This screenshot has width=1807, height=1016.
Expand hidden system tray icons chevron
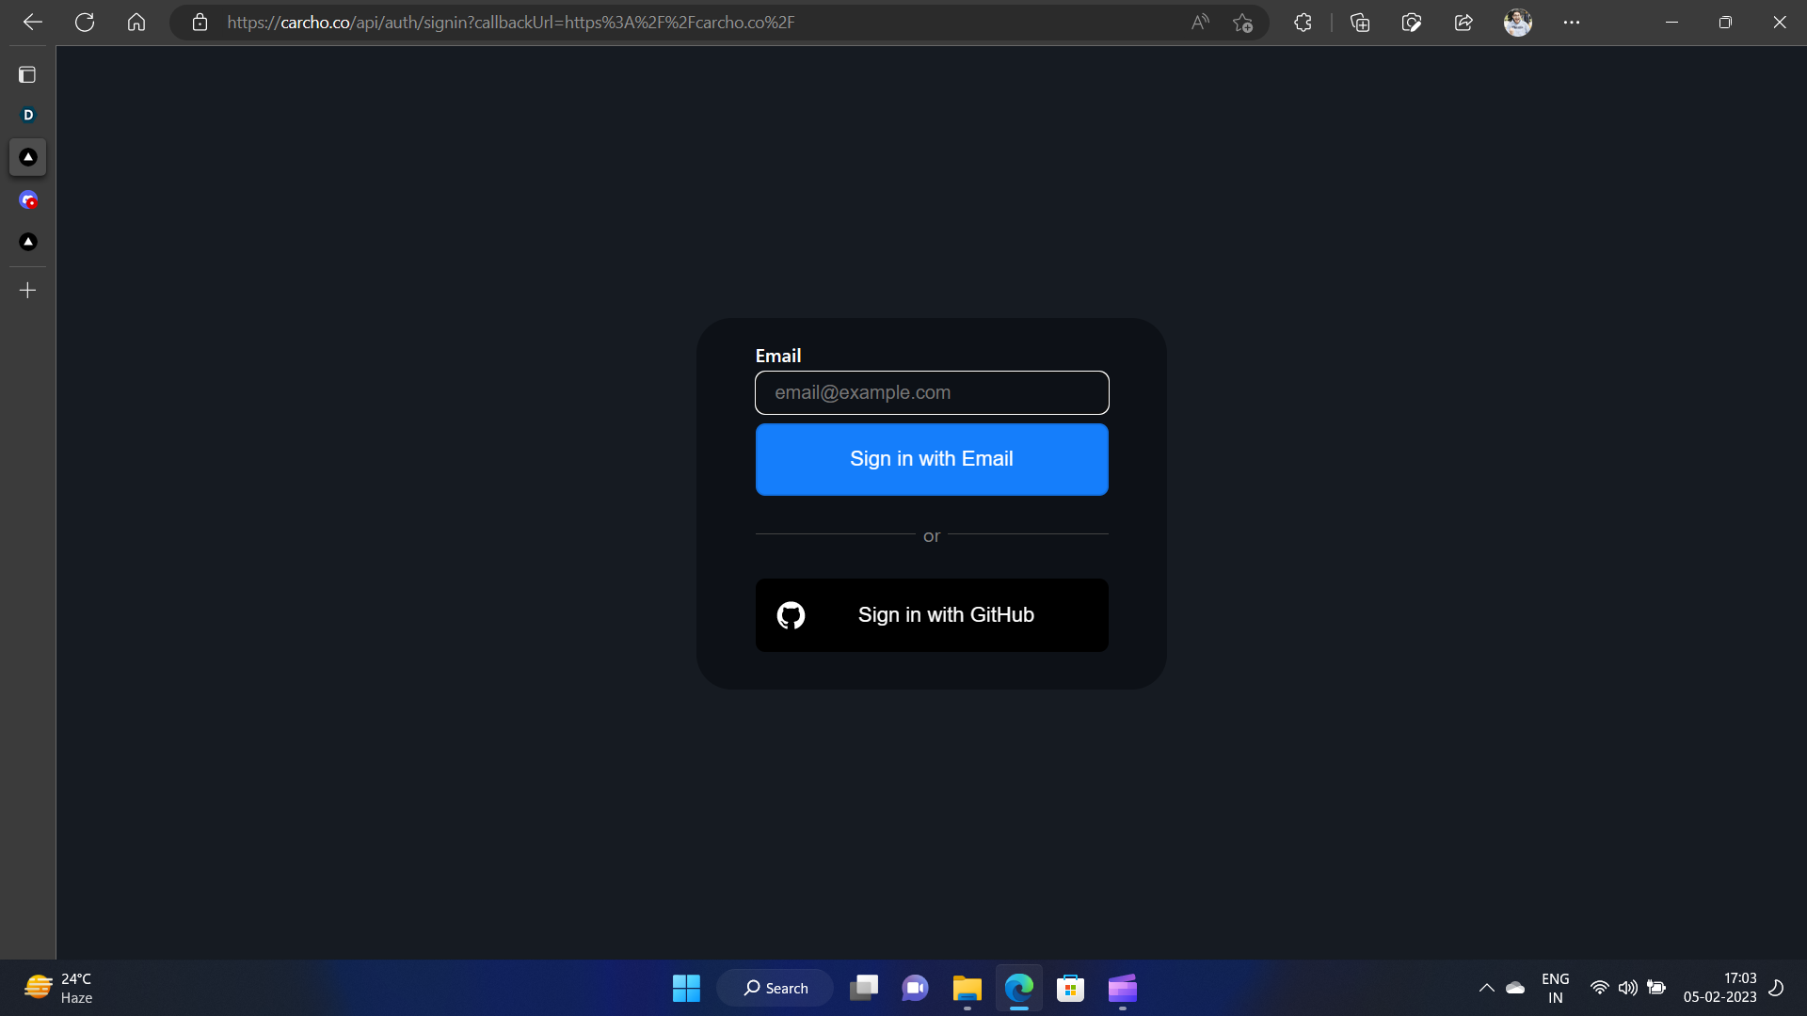coord(1486,988)
